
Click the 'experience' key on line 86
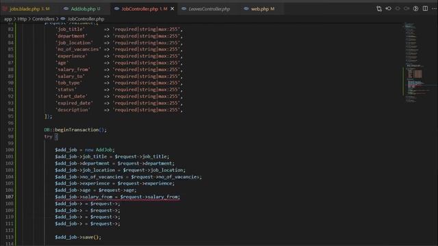click(71, 56)
